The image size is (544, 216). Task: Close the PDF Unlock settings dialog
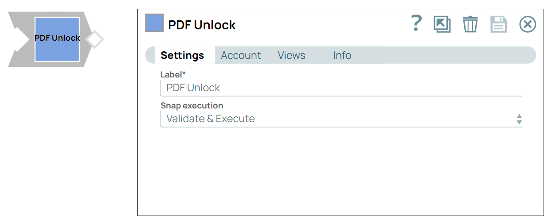[527, 24]
